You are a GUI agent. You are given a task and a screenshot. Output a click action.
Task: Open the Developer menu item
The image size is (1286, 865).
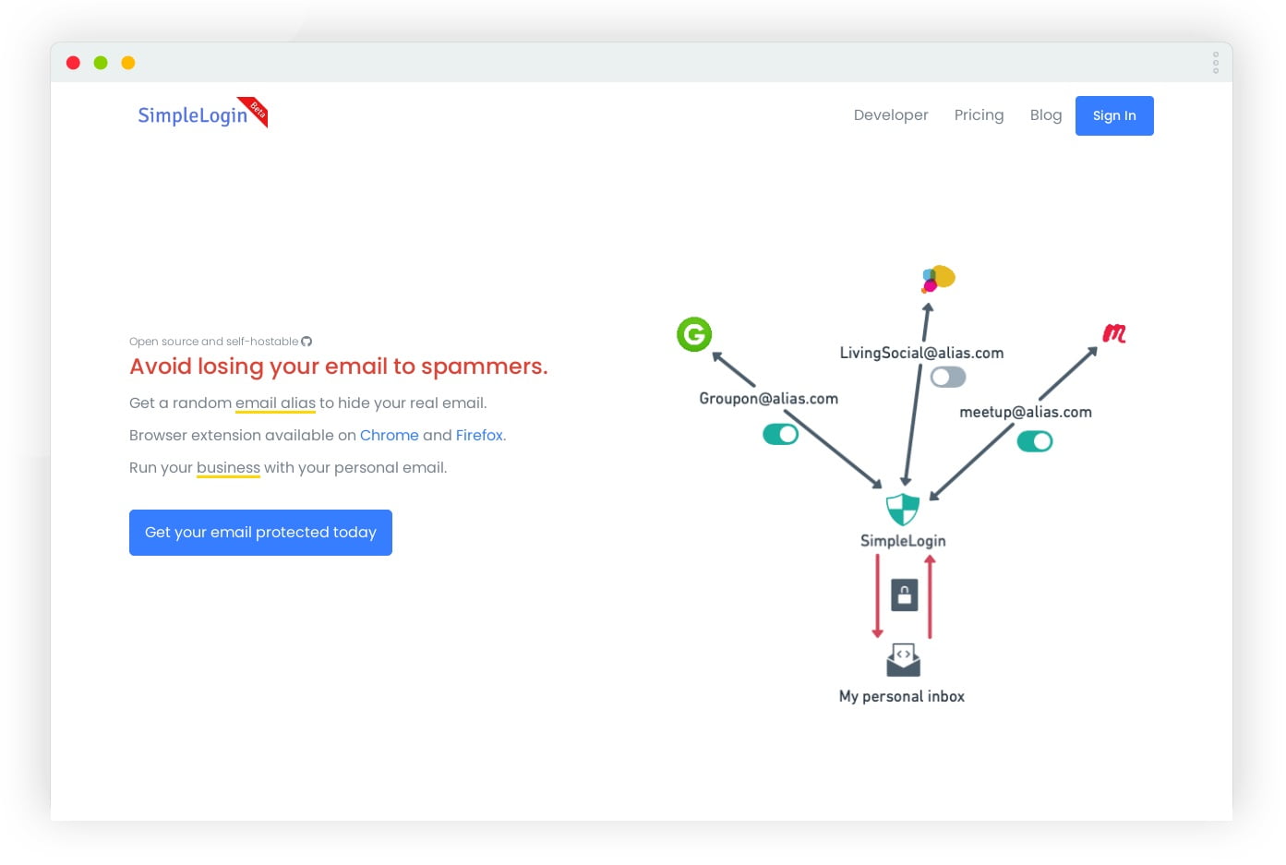pyautogui.click(x=891, y=115)
